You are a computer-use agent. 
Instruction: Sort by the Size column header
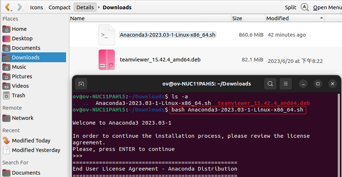248,18
